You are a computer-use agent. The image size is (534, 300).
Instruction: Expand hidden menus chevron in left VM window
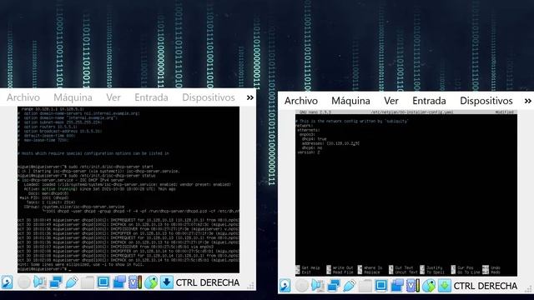coord(250,98)
